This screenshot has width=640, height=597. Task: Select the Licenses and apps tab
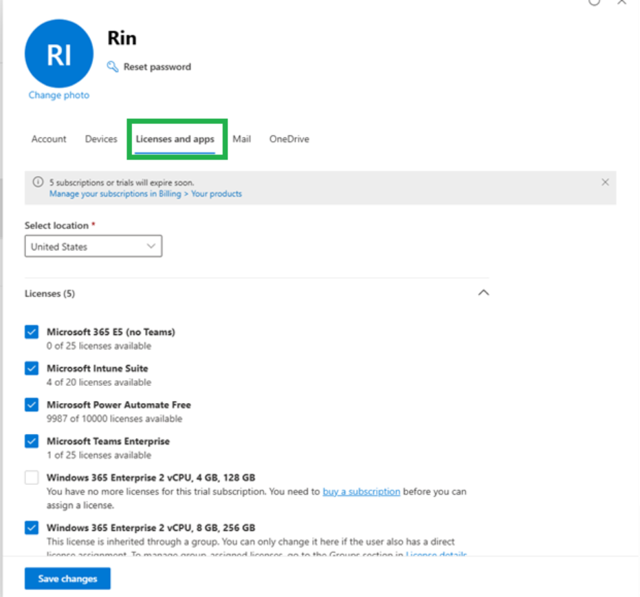pyautogui.click(x=175, y=139)
